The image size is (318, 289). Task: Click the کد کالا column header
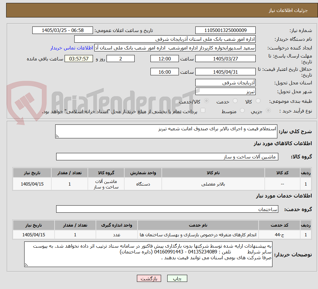[282, 173]
